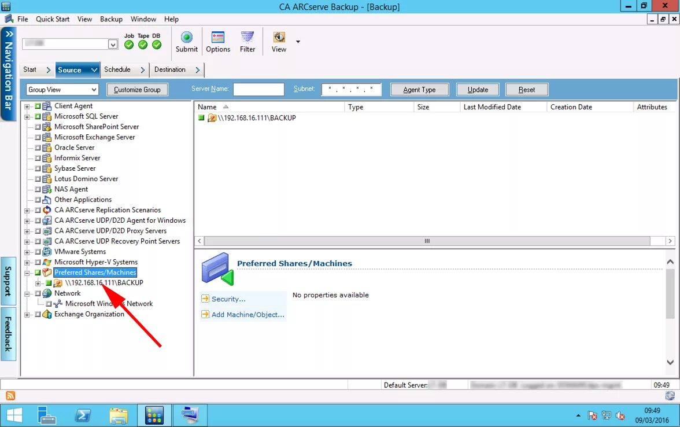Collapse the Network node
Image resolution: width=680 pixels, height=427 pixels.
coord(27,294)
